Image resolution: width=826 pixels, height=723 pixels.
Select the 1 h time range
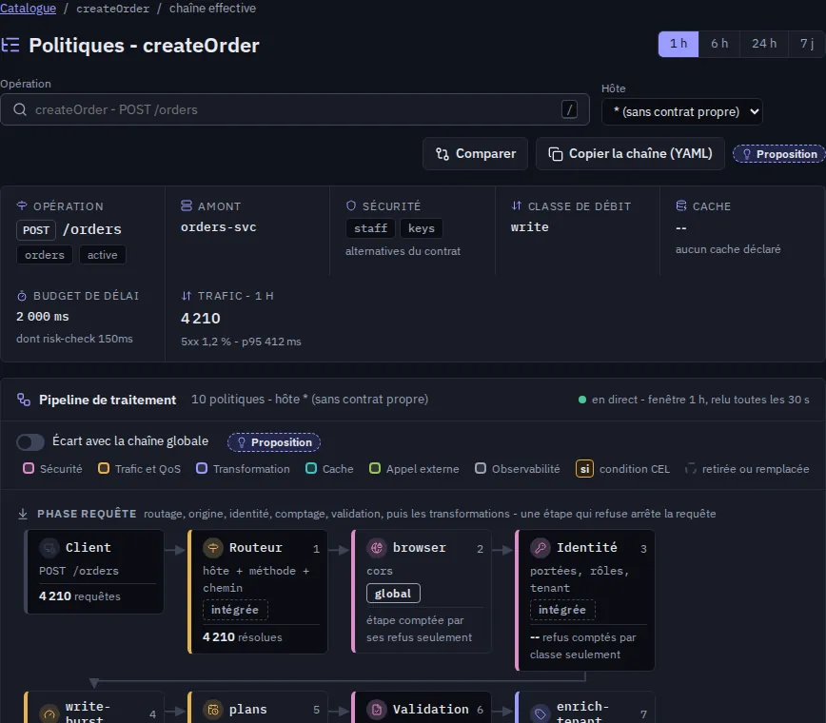[678, 44]
